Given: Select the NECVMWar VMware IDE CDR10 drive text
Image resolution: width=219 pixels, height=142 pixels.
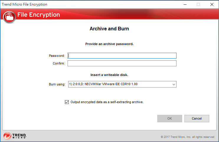Looking at the screenshot, I should click(103, 84).
